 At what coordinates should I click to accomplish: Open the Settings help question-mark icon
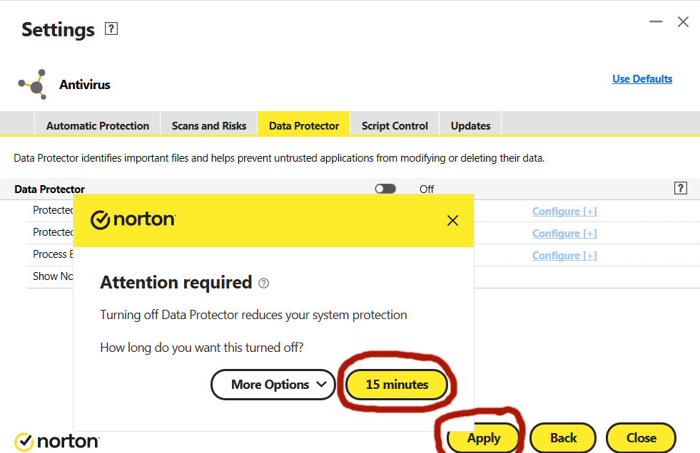pos(111,29)
